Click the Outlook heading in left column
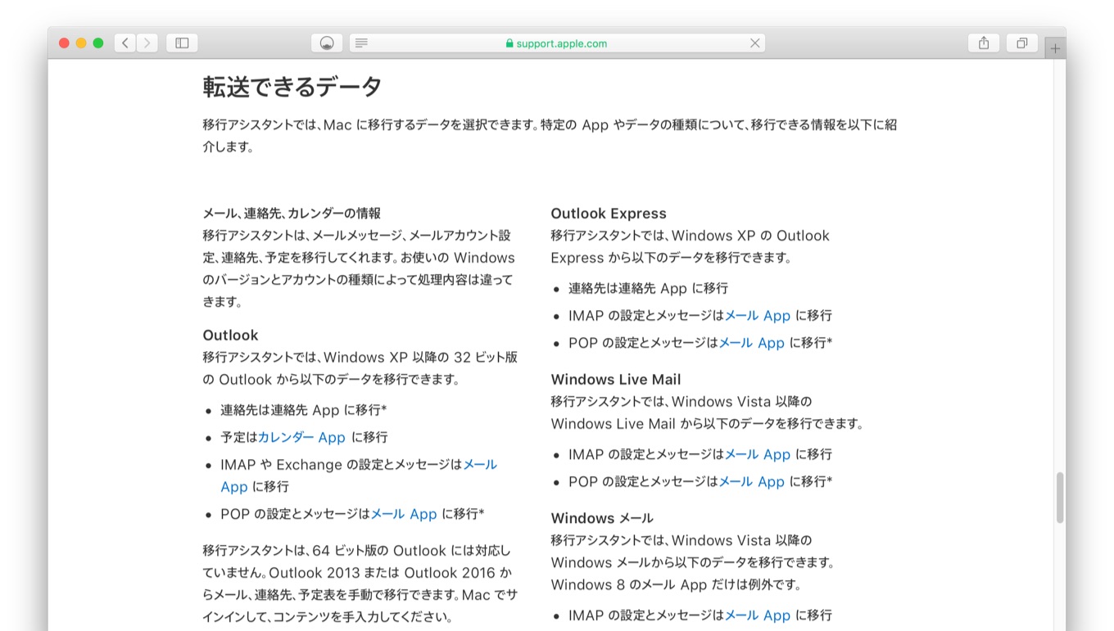This screenshot has height=631, width=1114. click(230, 335)
